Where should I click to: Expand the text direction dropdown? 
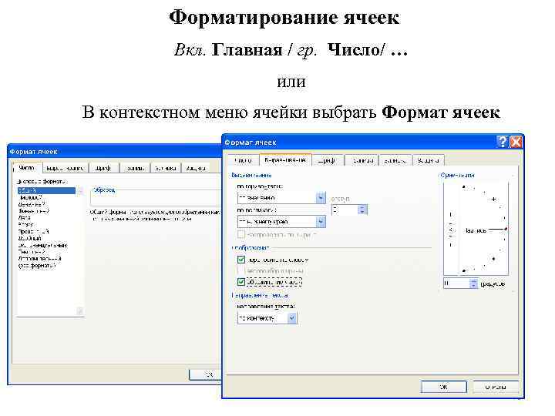[x=292, y=318]
